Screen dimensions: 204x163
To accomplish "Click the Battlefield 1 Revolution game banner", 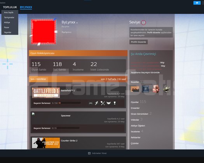I will tap(46, 92).
